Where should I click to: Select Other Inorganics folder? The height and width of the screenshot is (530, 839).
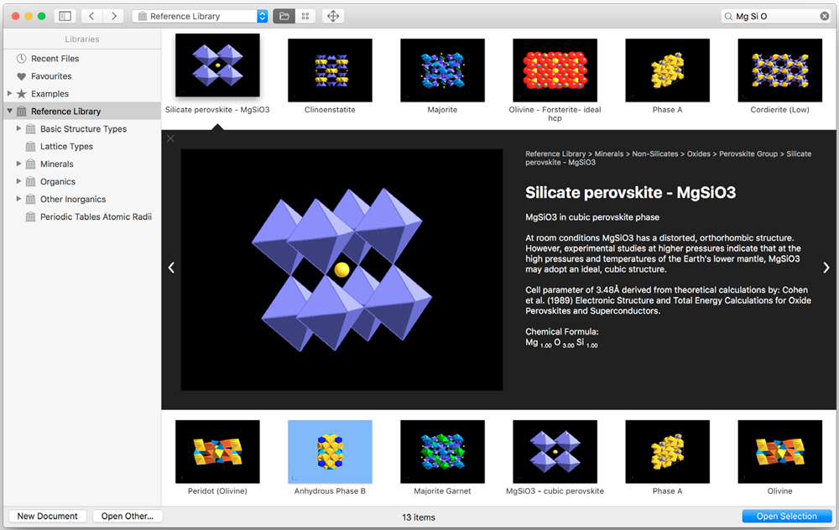(73, 200)
